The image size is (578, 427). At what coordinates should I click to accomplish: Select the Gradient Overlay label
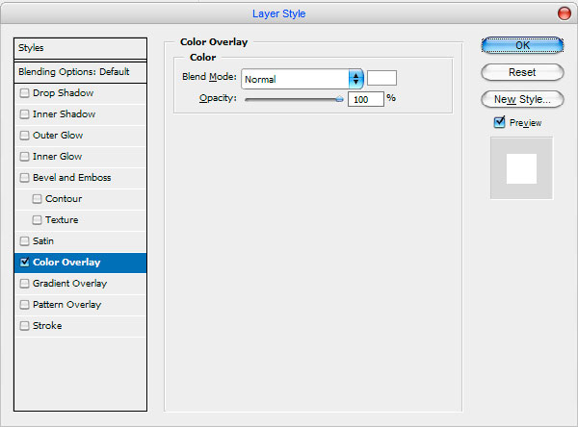point(69,284)
